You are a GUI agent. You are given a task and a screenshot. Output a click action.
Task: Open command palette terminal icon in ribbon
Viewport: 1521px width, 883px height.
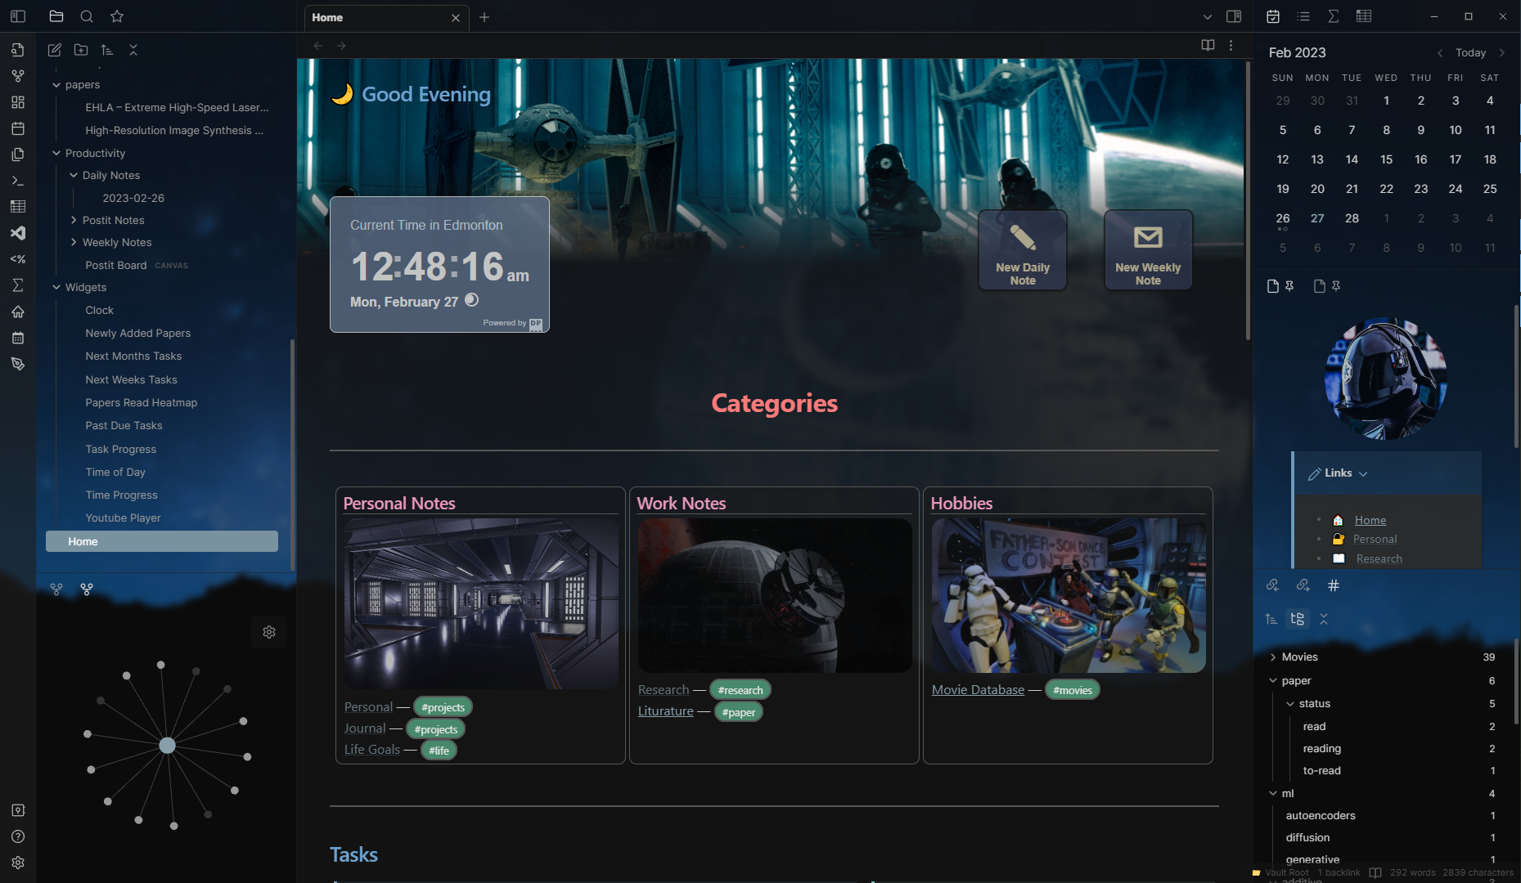pyautogui.click(x=18, y=181)
